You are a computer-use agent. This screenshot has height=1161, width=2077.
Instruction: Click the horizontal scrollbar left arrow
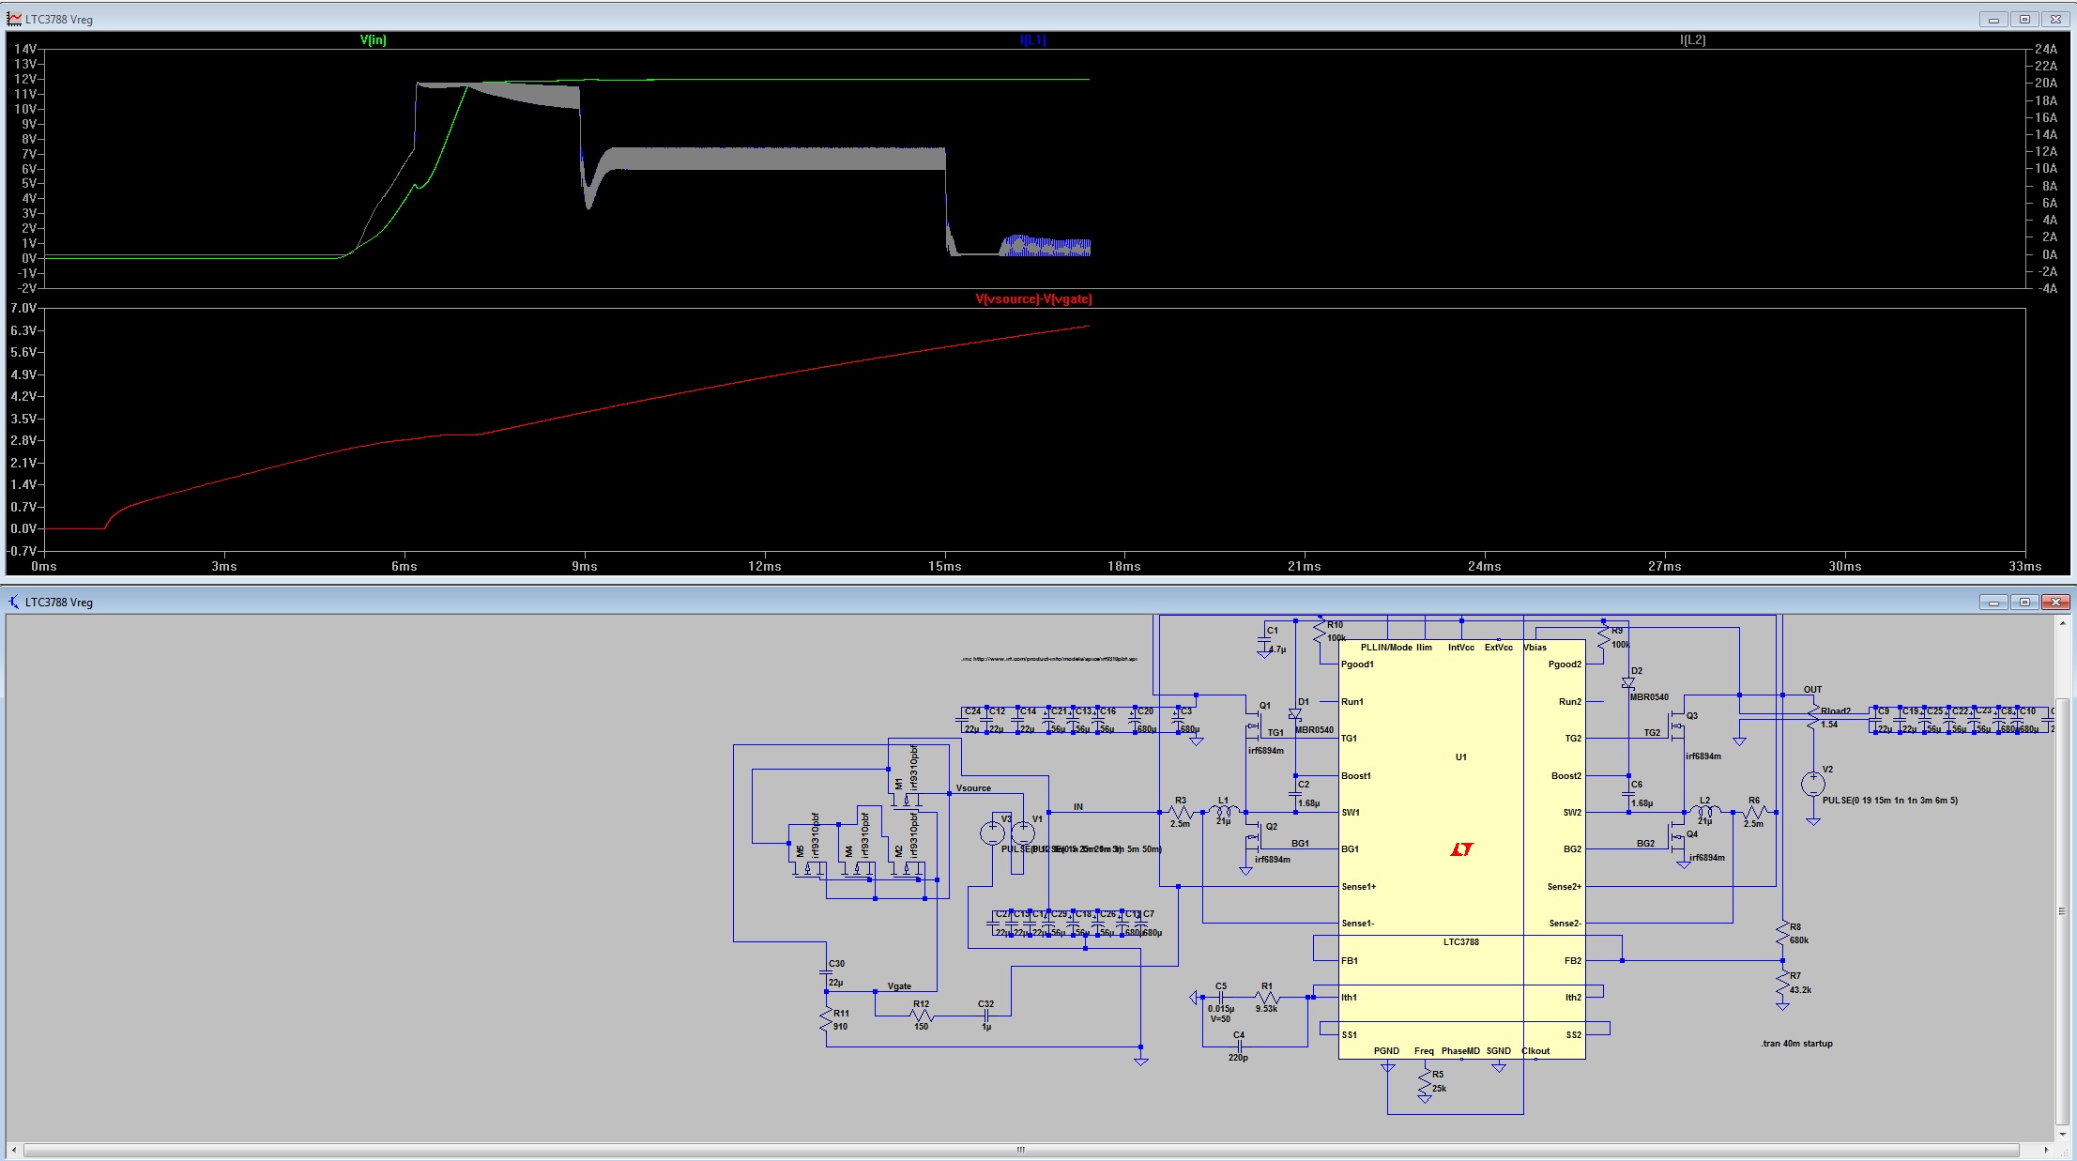pyautogui.click(x=13, y=1150)
